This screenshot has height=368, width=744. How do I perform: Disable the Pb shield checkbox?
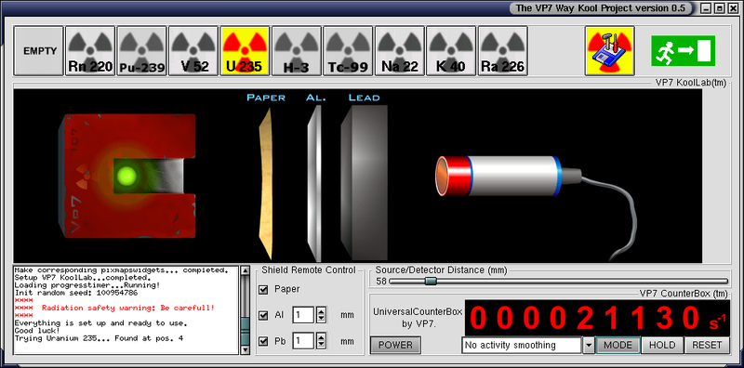(x=263, y=341)
